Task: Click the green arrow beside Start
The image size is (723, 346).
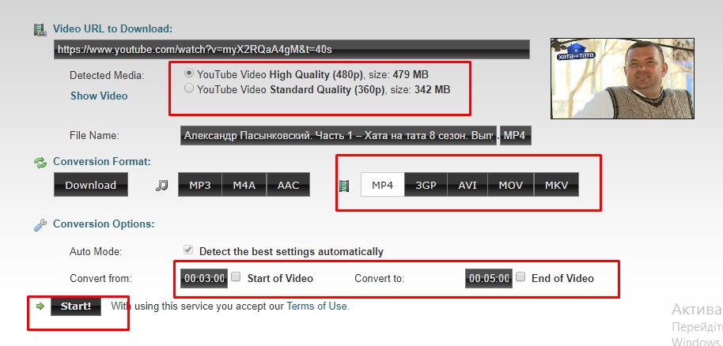Action: 37,306
